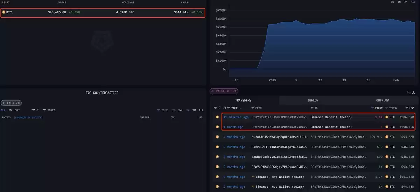Open sender address 32a7u8tM45GPSdjzy7PbRvuncEvHFx
420x192 pixels.
280,167
